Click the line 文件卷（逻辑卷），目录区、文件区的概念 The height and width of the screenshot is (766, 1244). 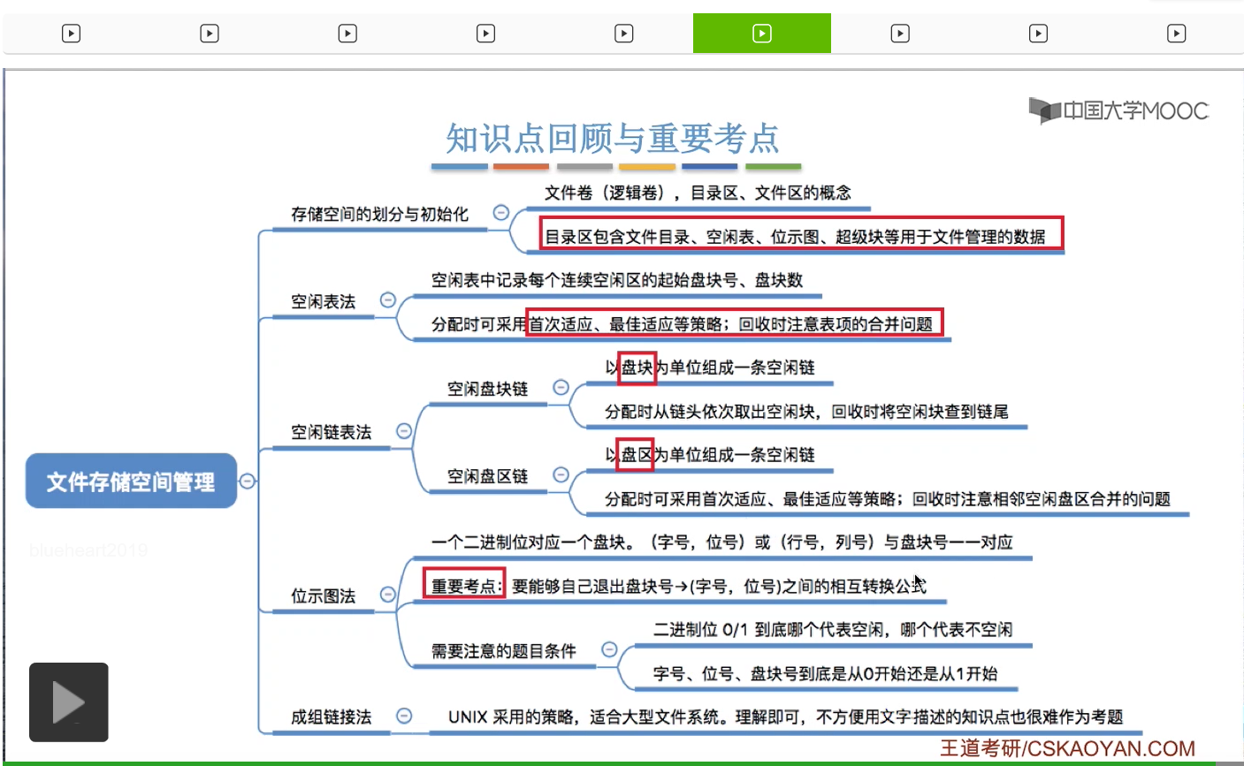(x=698, y=193)
